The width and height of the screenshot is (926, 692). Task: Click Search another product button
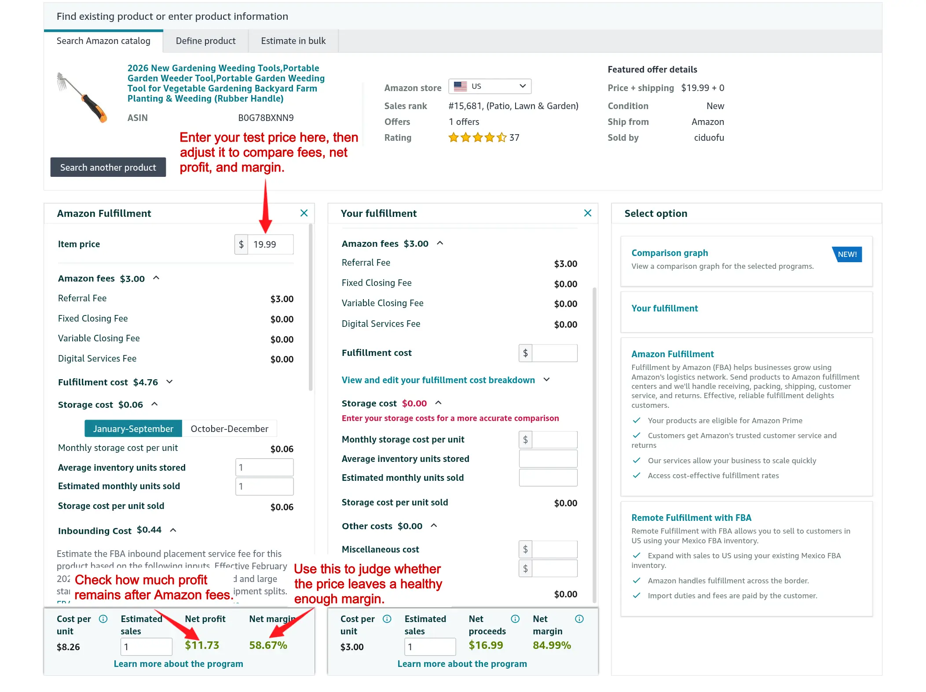click(x=108, y=167)
